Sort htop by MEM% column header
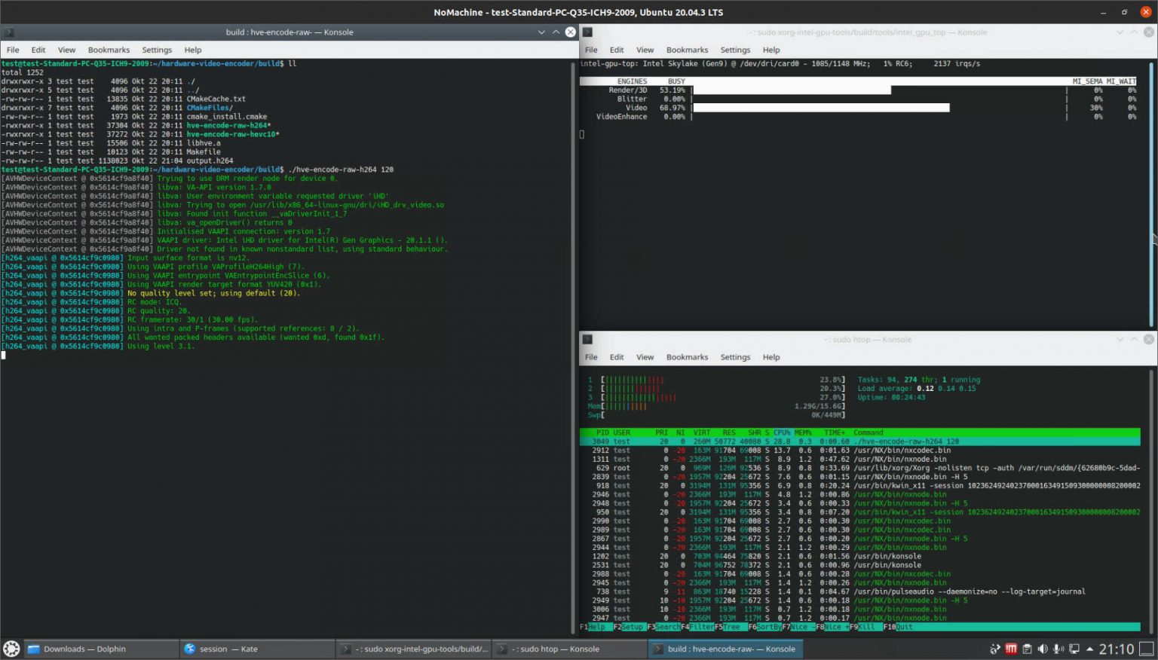1158x660 pixels. (804, 432)
